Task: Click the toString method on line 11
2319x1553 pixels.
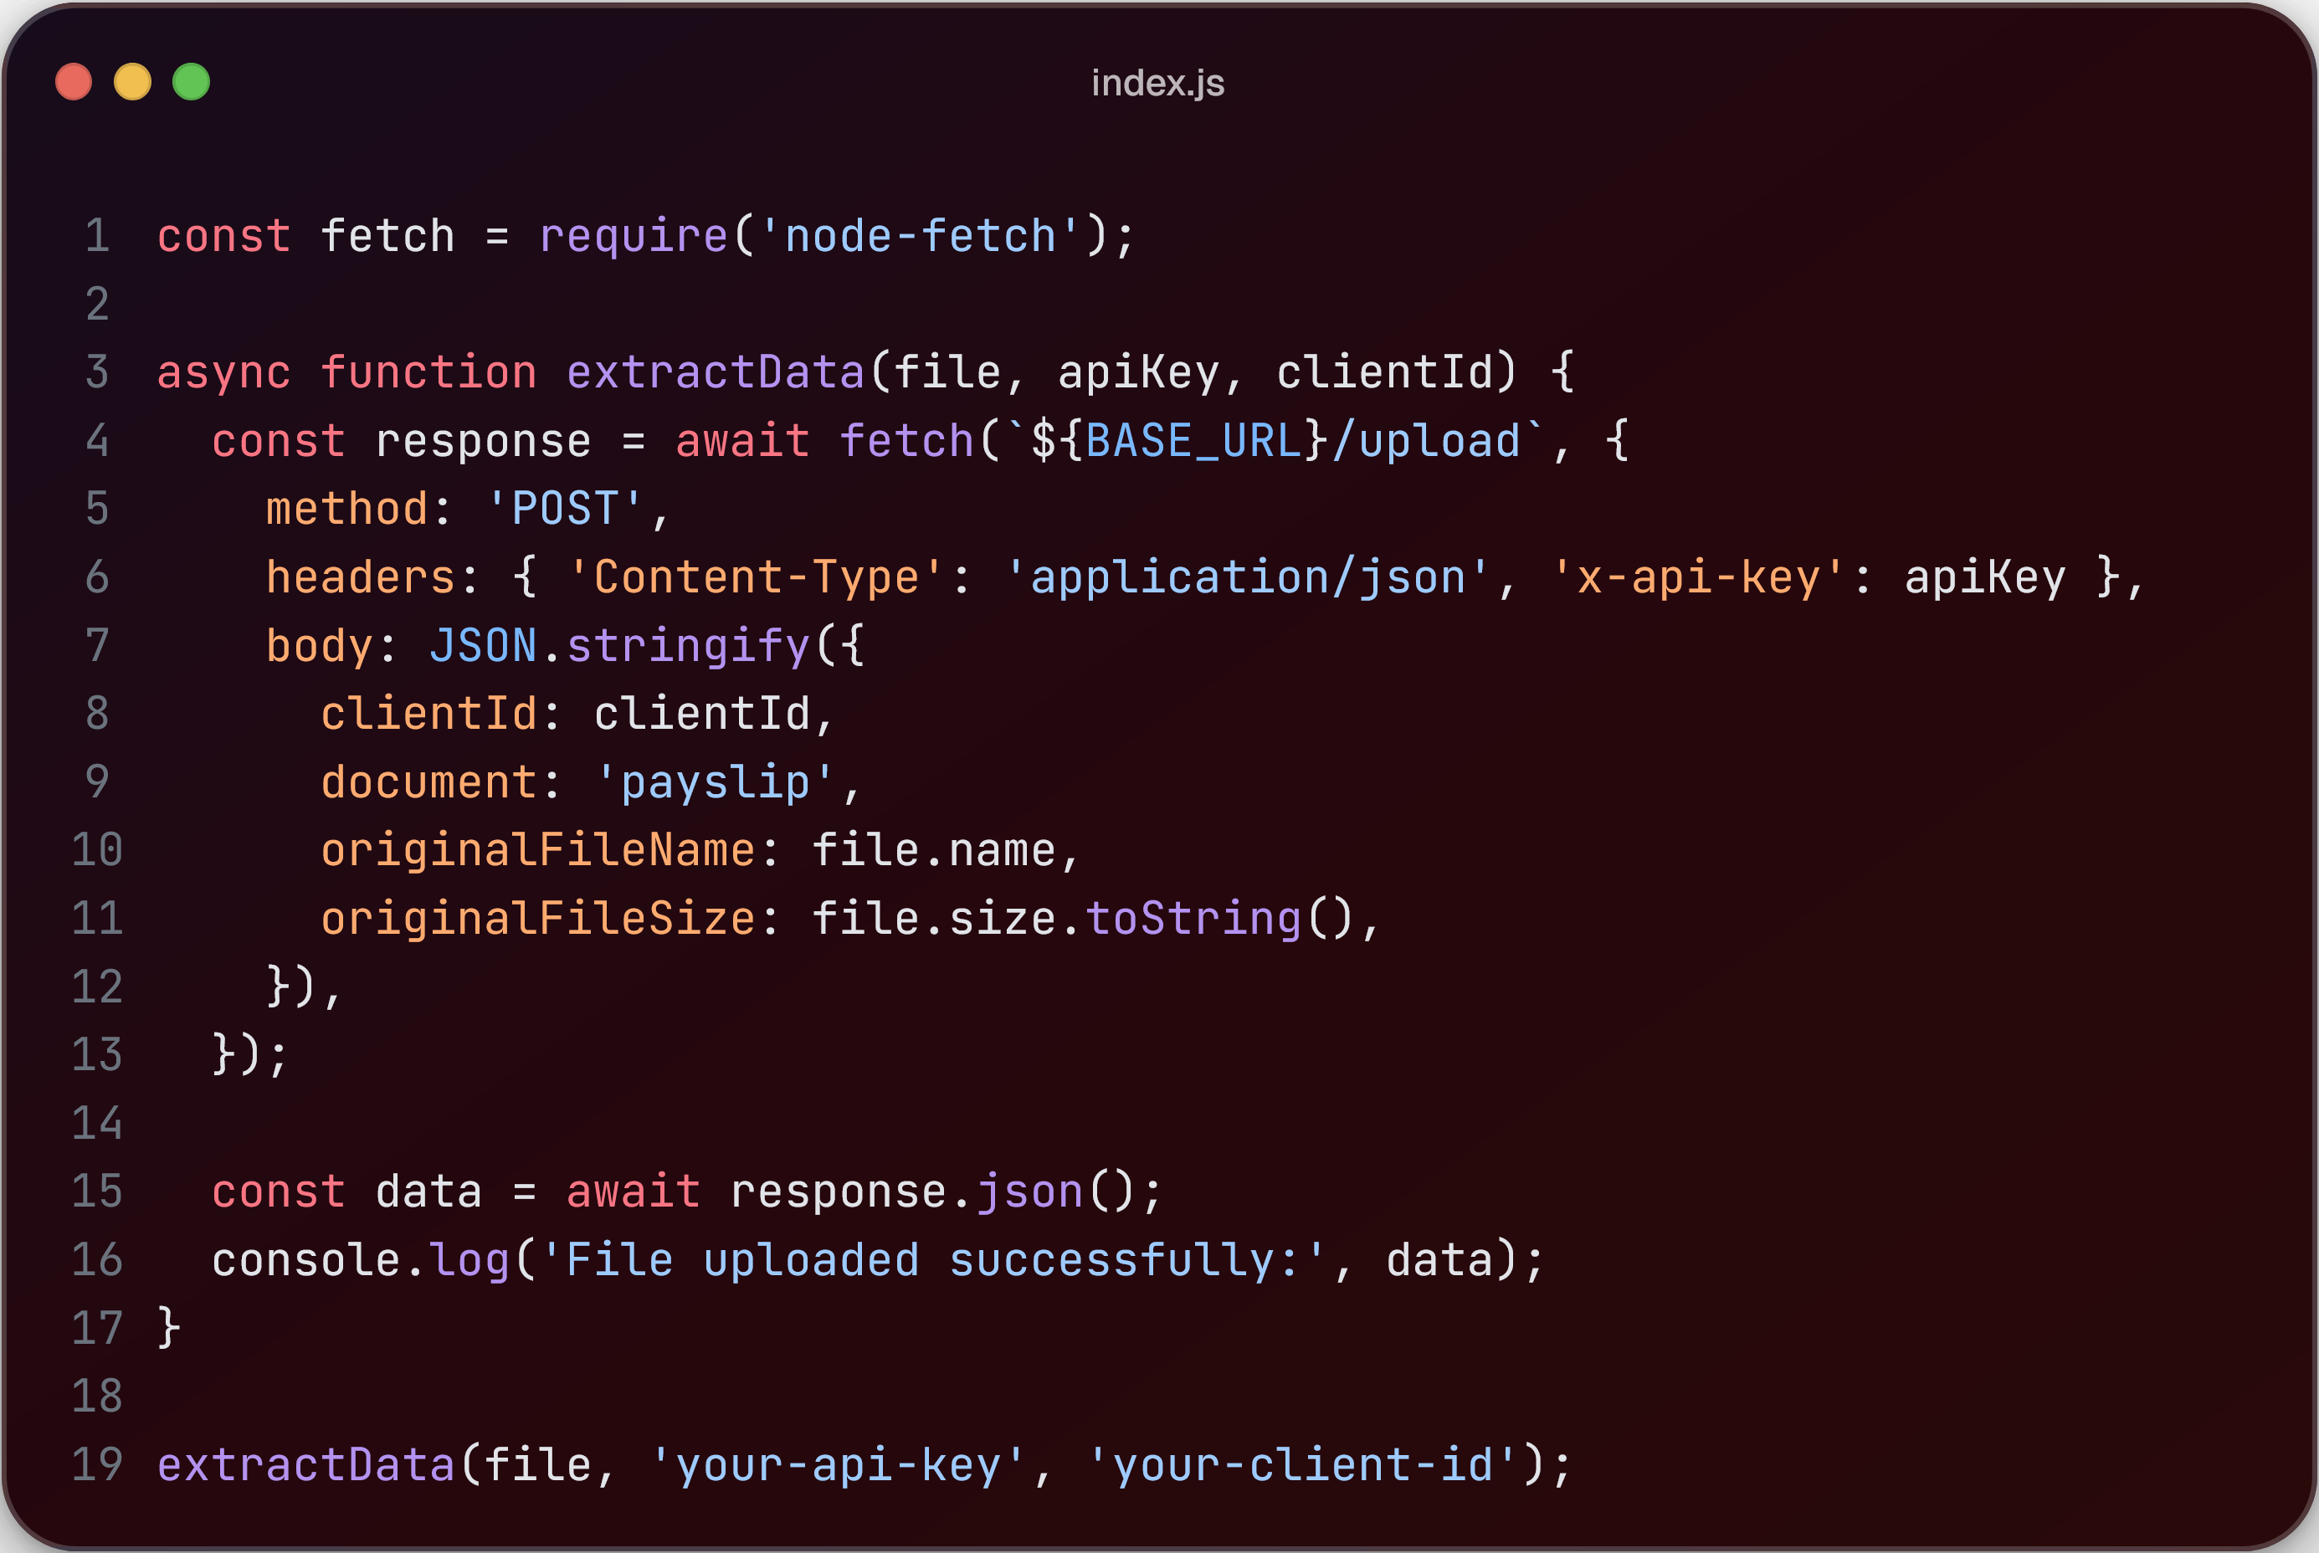Action: click(x=1193, y=919)
